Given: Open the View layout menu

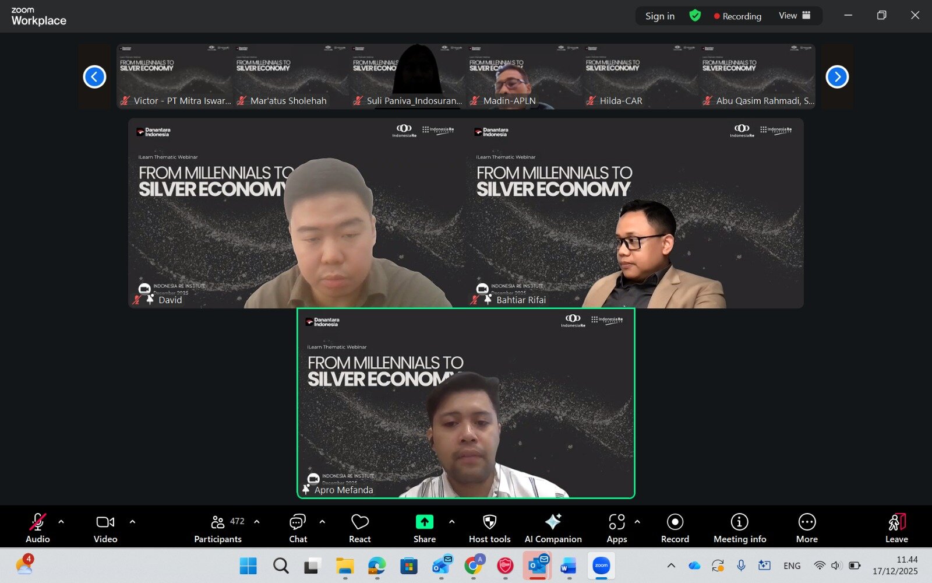Looking at the screenshot, I should 795,16.
